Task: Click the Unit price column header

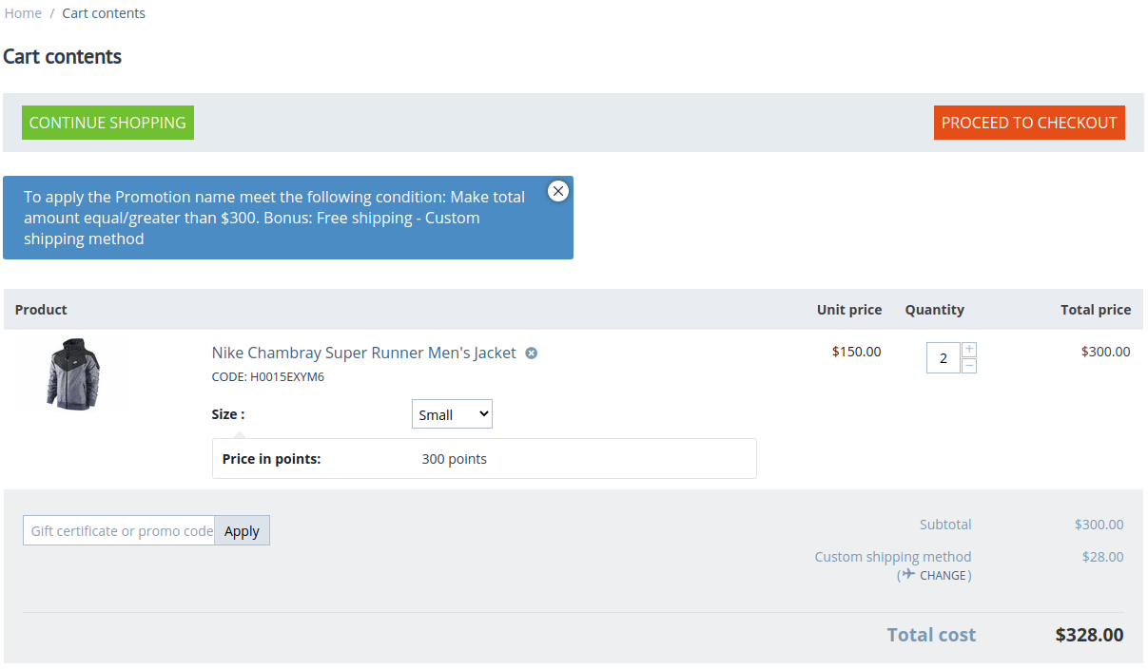Action: (849, 310)
